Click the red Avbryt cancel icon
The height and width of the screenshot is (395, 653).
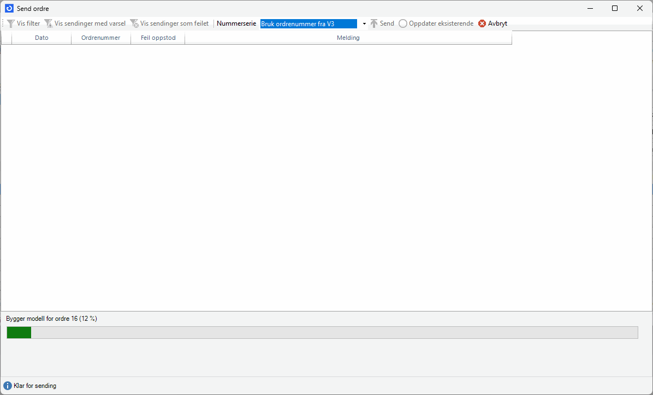pos(482,24)
